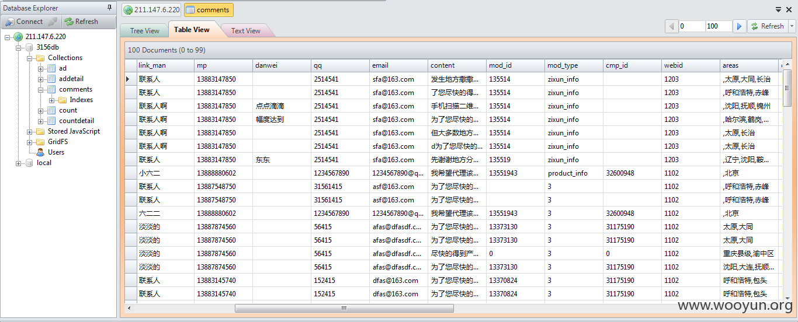This screenshot has width=798, height=322.
Task: Collapse the comments collection node
Action: pyautogui.click(x=41, y=89)
